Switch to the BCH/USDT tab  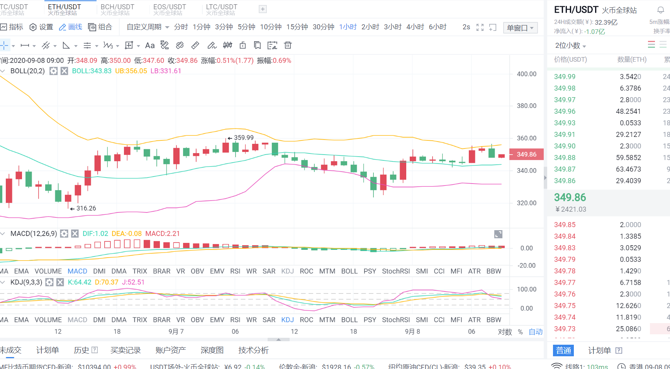117,9
